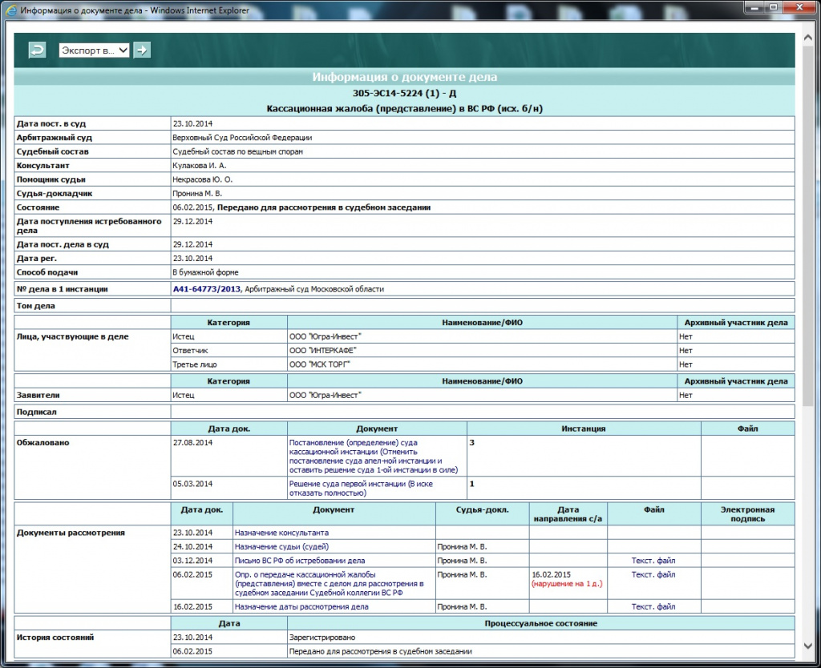The height and width of the screenshot is (668, 821).
Task: Click the Internet Explorer logo in title bar
Action: 11,10
